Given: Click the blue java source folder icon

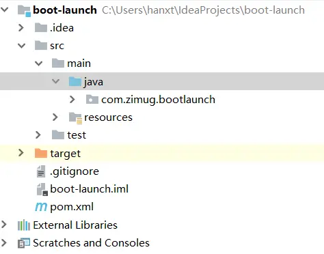Looking at the screenshot, I should [75, 81].
